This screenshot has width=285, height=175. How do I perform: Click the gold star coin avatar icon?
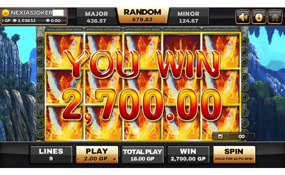tap(6, 13)
